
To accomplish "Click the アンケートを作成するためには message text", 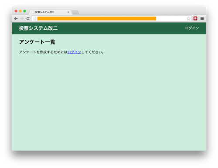I will click(43, 52).
